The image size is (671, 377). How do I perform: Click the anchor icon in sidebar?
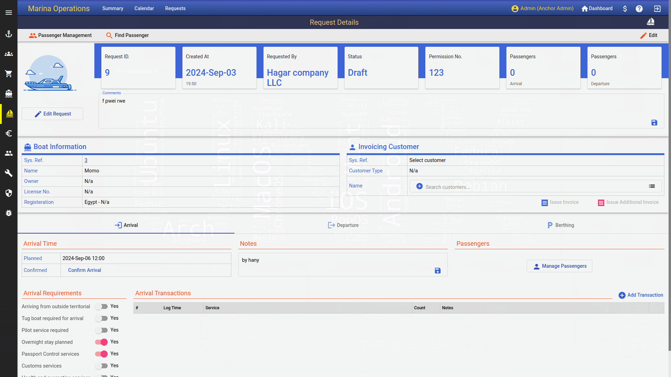click(9, 34)
